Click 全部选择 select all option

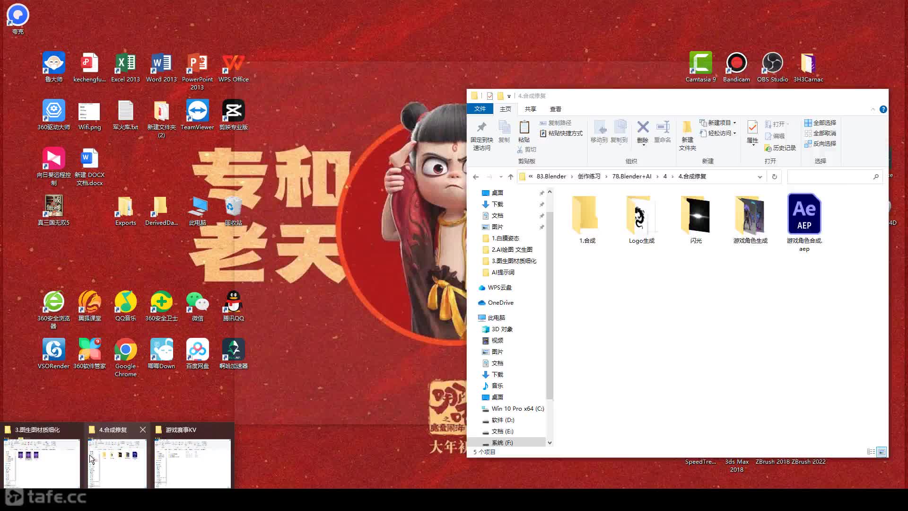point(821,123)
